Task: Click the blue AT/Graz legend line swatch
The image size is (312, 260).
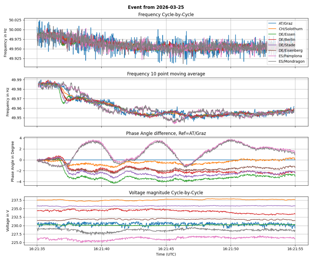Action: 272,23
